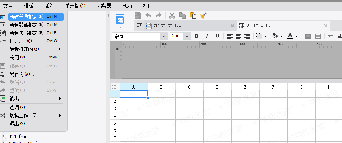This screenshot has height=143, width=342.
Task: Click the copy icon in toolbar
Action: click(x=182, y=15)
